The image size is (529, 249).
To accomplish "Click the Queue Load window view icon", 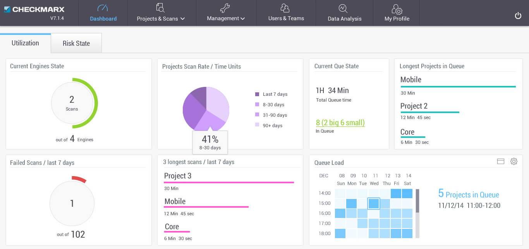I will pyautogui.click(x=501, y=161).
